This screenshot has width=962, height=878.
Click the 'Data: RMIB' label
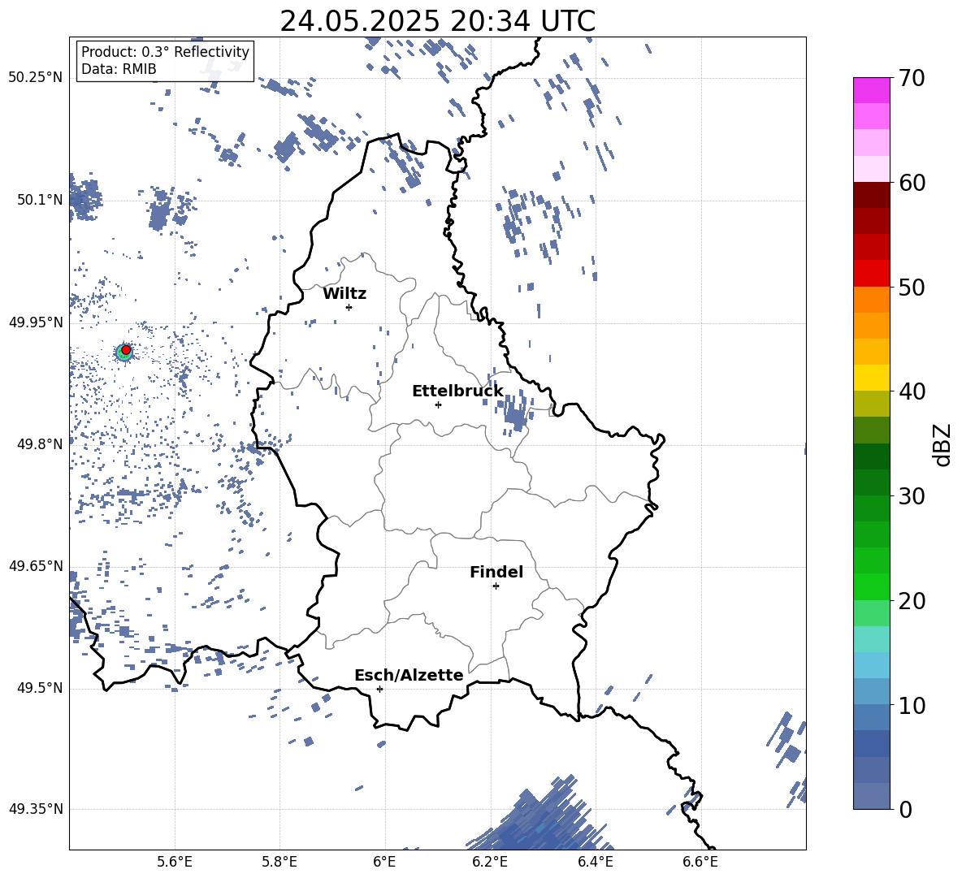click(119, 69)
